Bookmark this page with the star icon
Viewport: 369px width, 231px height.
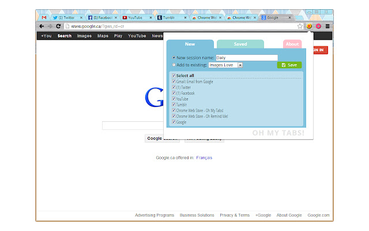click(300, 26)
